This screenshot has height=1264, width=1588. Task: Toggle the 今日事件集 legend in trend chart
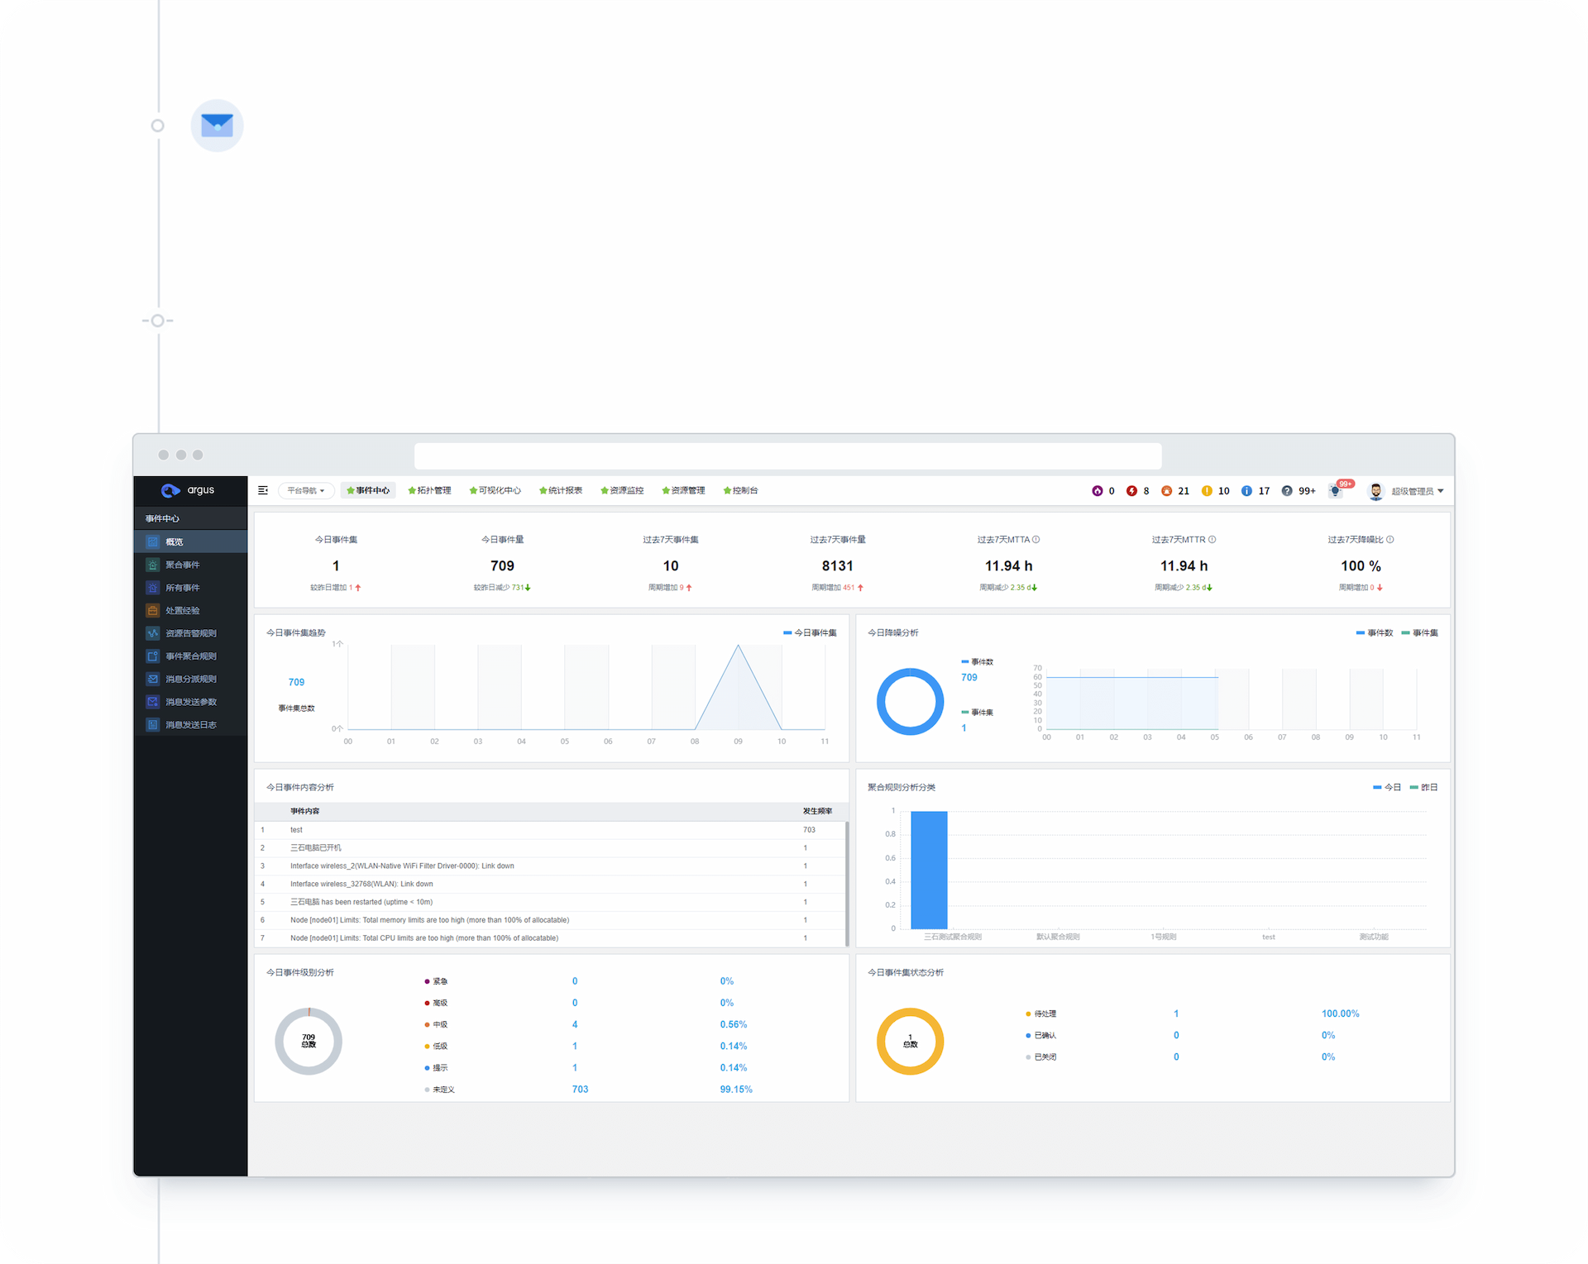coord(810,633)
